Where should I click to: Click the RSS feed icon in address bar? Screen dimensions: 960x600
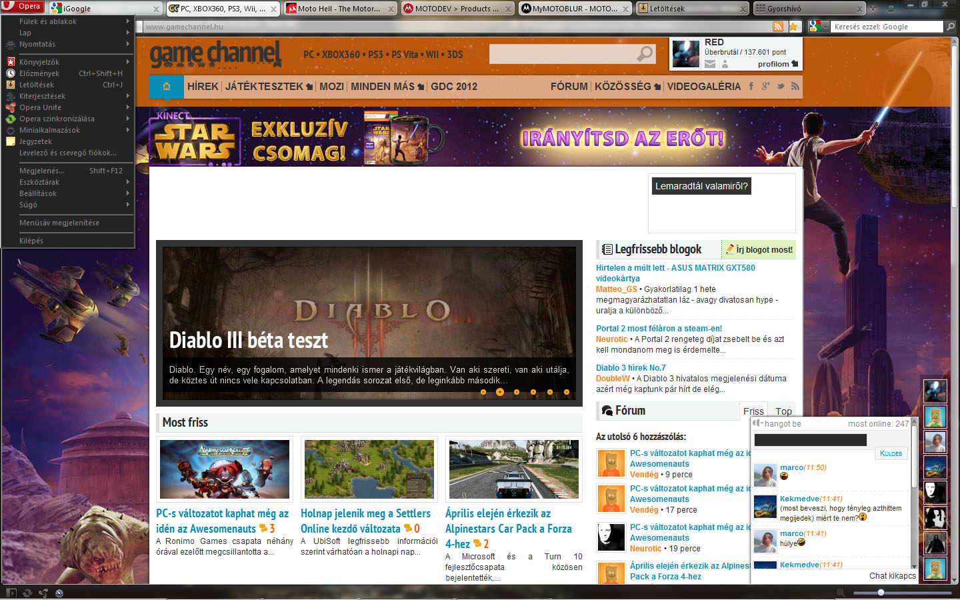(777, 27)
